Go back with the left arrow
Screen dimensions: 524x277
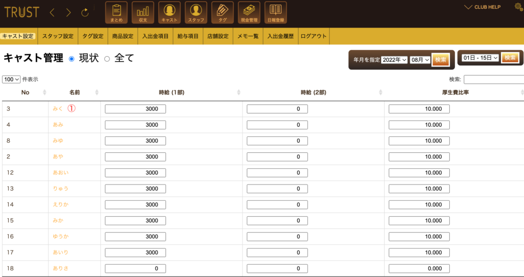[52, 13]
